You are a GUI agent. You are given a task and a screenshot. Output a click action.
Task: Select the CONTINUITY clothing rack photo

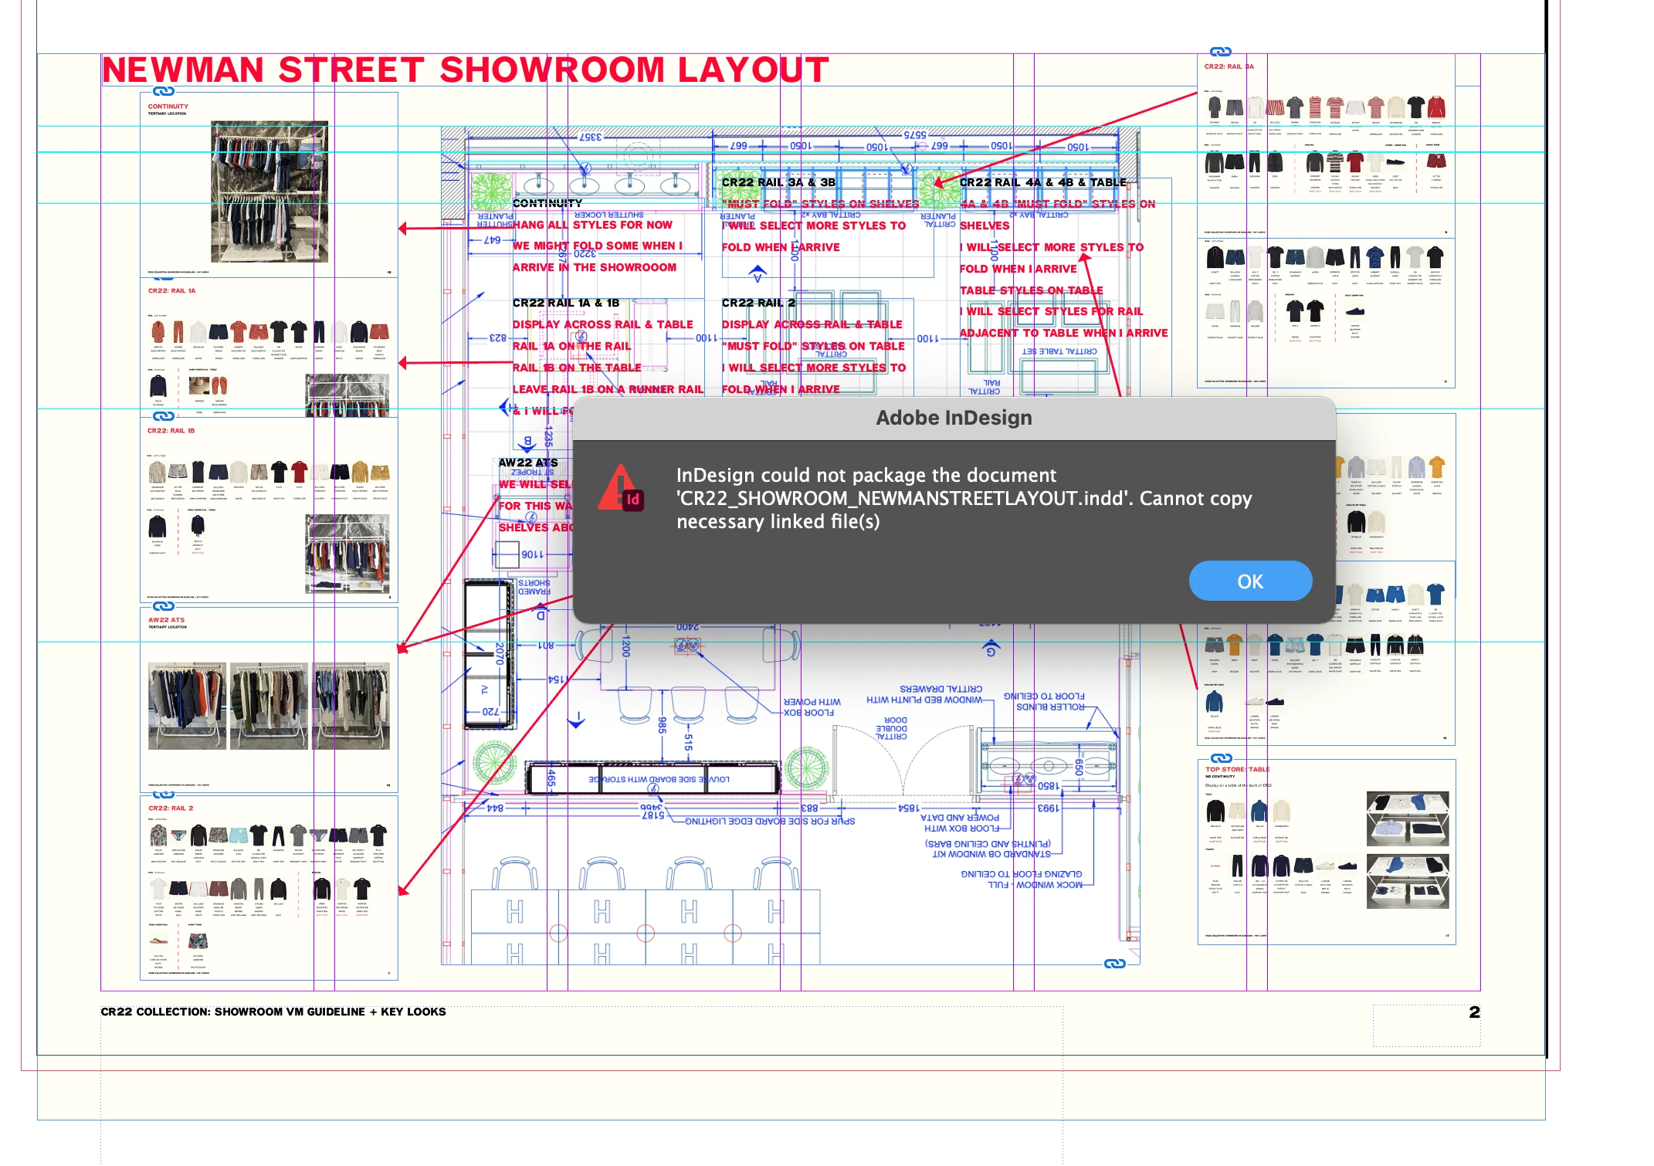coord(269,192)
